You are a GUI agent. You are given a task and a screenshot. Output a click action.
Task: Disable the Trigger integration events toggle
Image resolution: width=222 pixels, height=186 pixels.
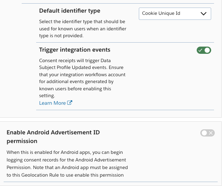pyautogui.click(x=204, y=50)
